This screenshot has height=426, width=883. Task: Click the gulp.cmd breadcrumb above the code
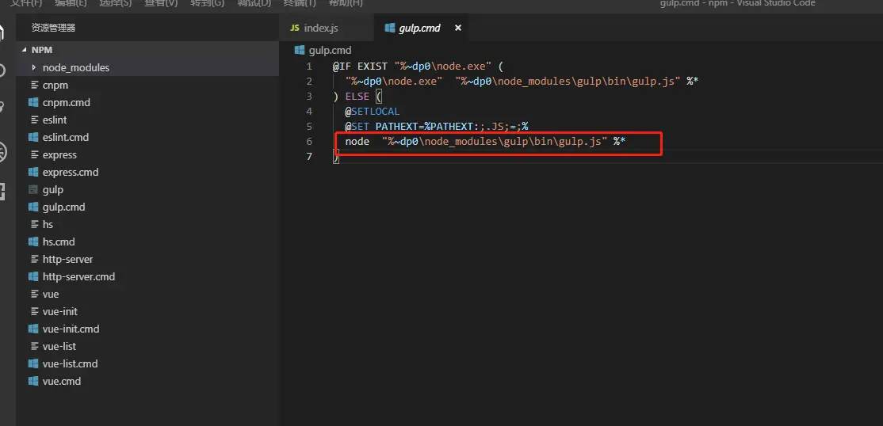(x=330, y=51)
